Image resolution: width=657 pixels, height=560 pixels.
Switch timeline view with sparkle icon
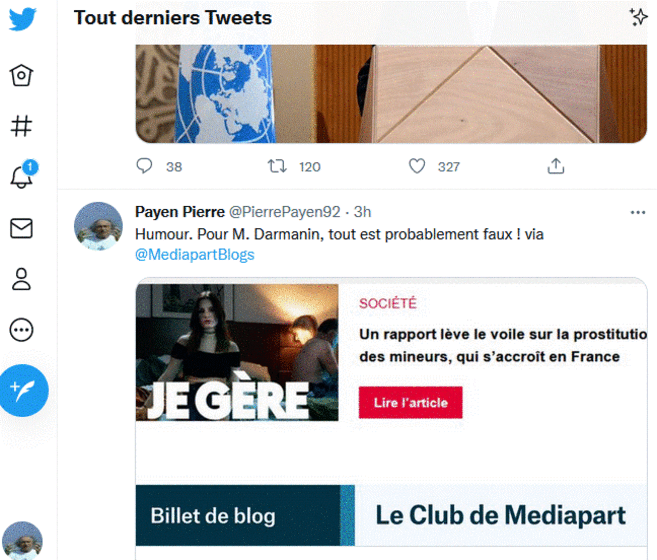(638, 17)
